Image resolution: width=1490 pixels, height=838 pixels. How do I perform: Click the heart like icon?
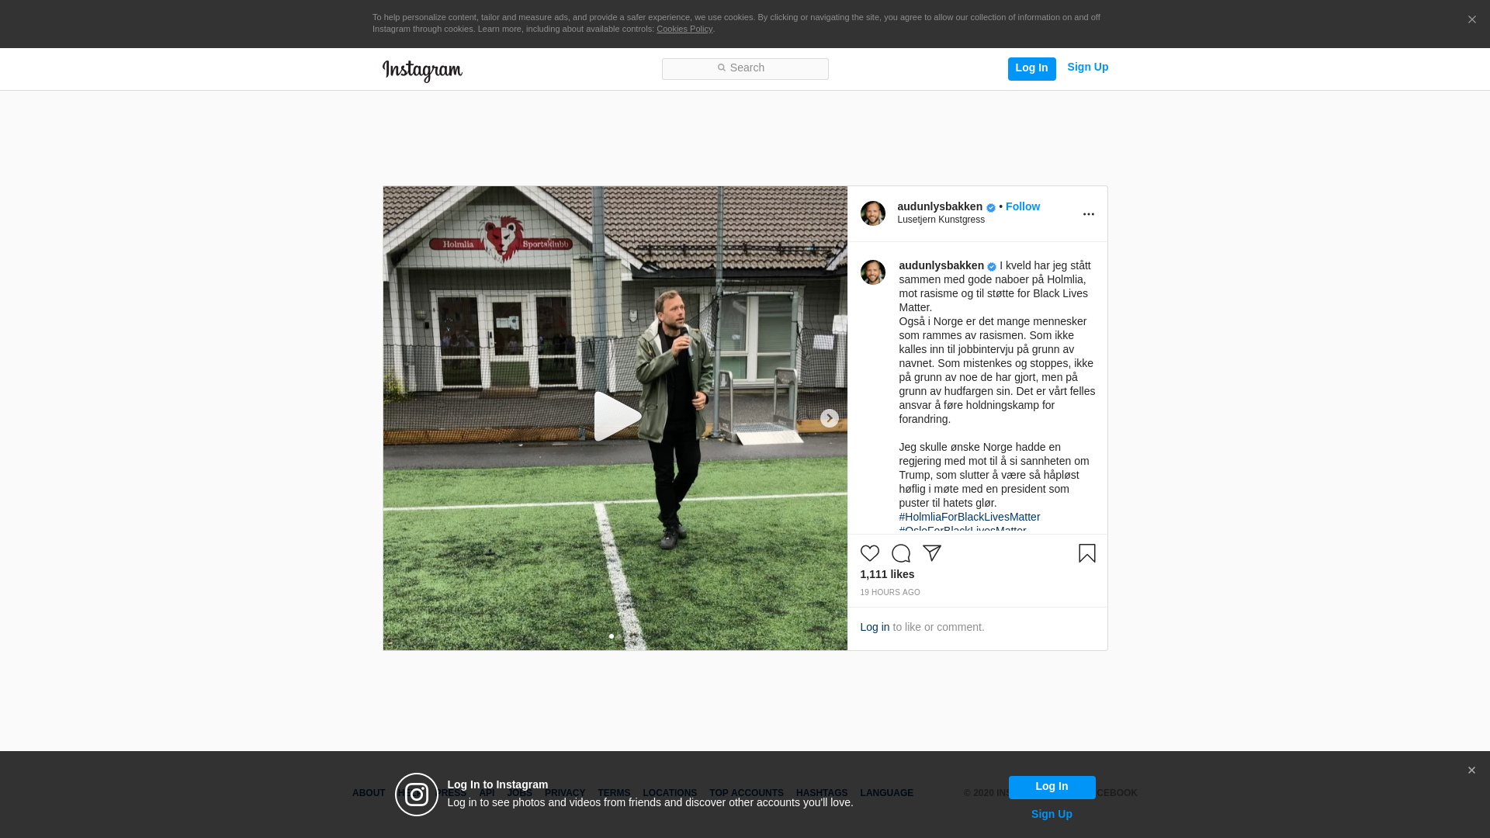click(869, 553)
